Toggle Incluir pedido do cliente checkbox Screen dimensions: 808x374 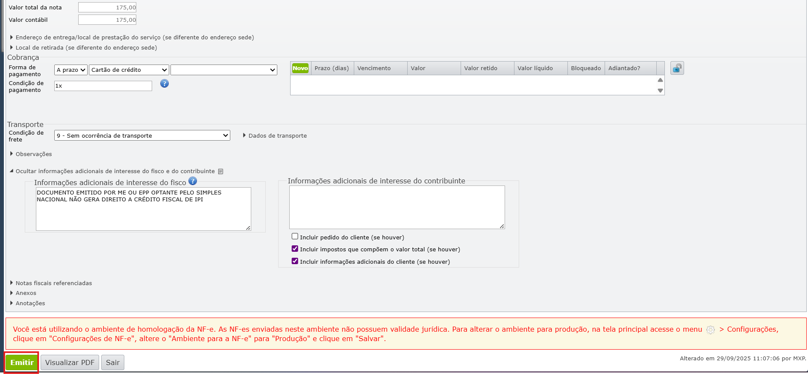pos(295,236)
